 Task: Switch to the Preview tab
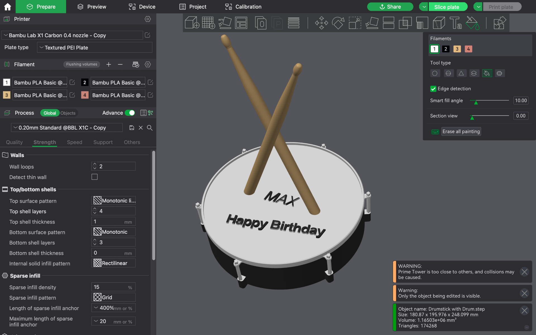(92, 7)
